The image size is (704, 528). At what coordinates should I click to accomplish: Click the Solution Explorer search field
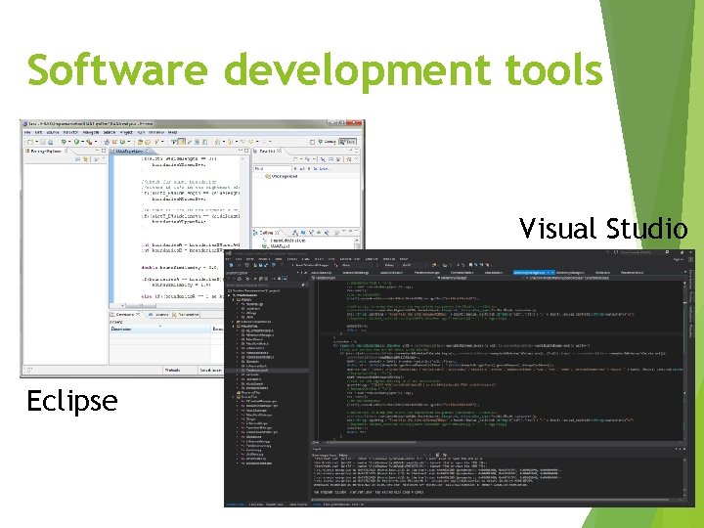[x=265, y=286]
